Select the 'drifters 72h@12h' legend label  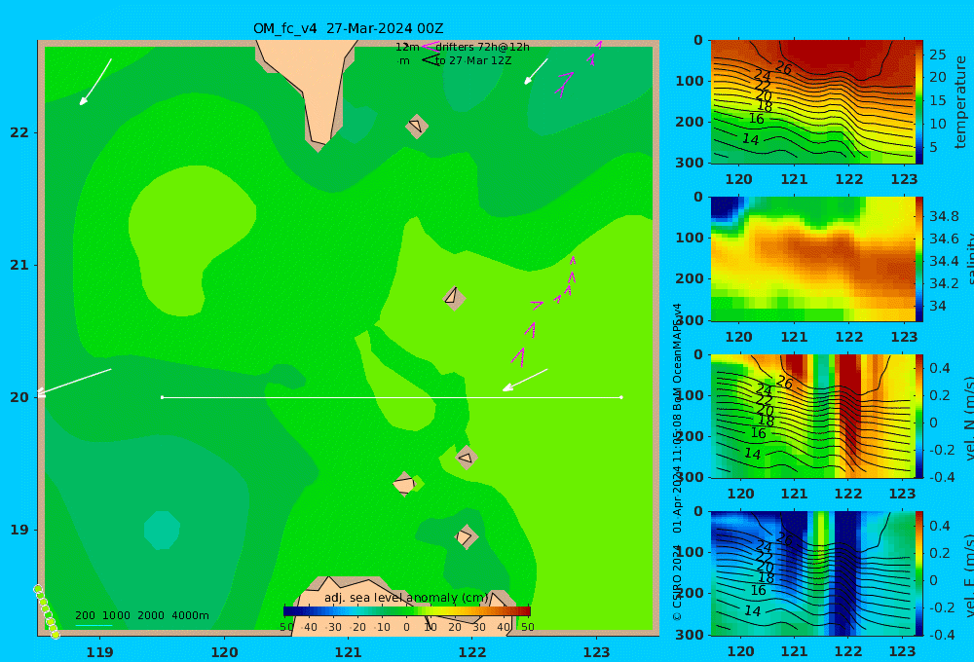tap(482, 47)
